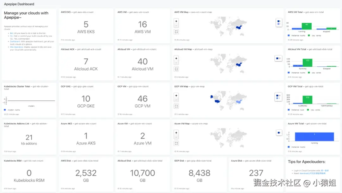Click the AWS VM Map legend box
The height and width of the screenshot is (193, 342).
279,22
